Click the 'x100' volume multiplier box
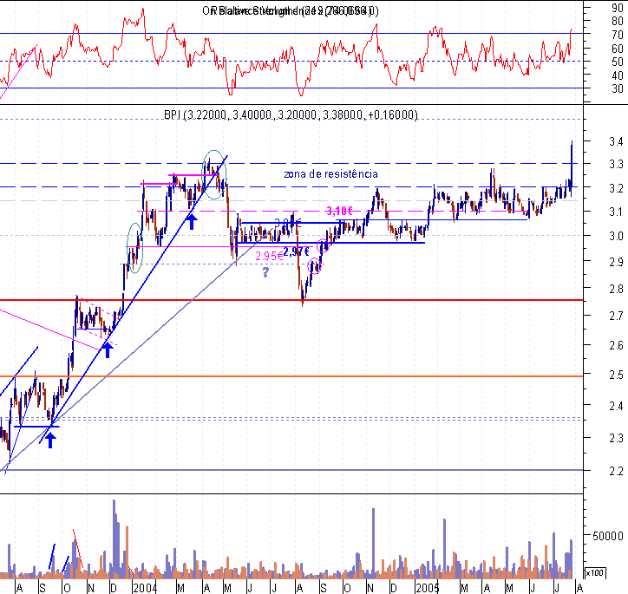 coord(594,572)
